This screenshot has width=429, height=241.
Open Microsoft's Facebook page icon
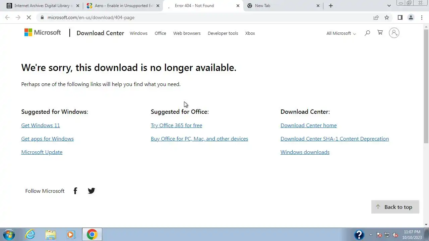(x=75, y=191)
